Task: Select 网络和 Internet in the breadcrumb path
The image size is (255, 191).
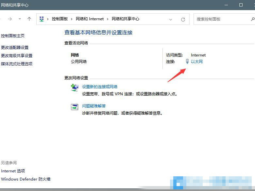Action: coord(90,19)
